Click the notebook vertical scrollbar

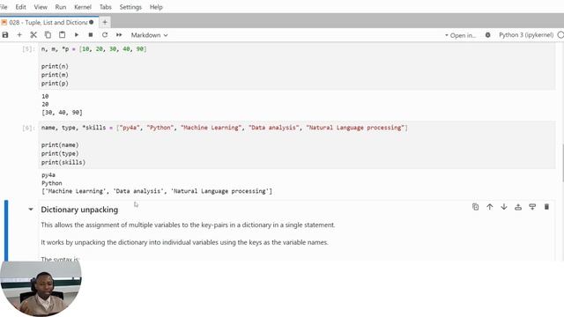[x=562, y=162]
